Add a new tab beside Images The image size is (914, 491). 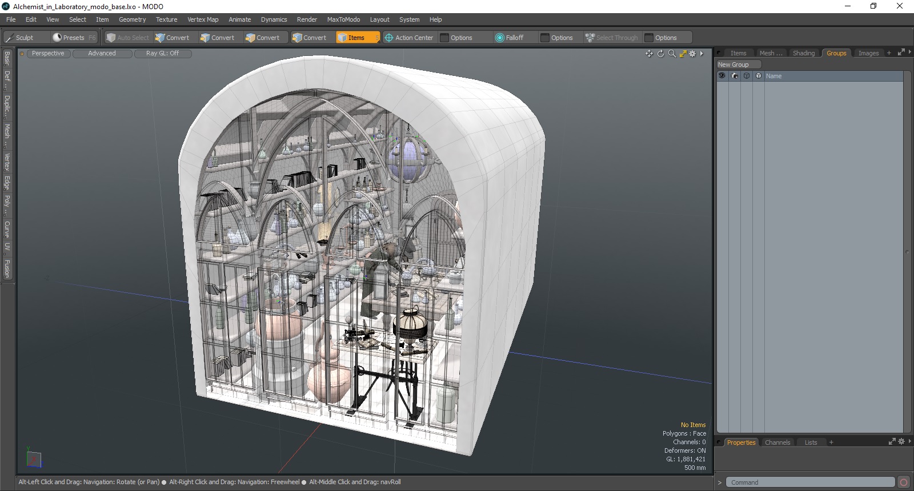[889, 53]
